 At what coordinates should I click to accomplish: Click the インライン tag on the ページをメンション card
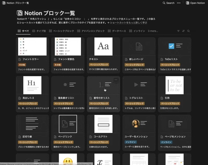pyautogui.click(x=166, y=142)
